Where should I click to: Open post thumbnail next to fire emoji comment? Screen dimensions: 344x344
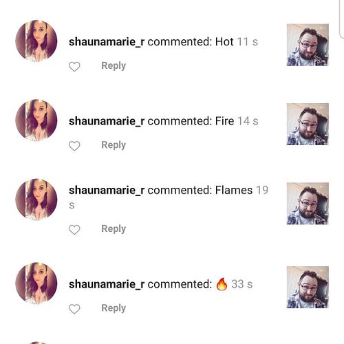coord(308,287)
